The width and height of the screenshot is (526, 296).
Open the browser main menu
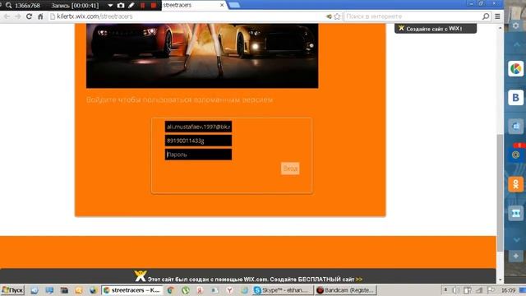pos(497,16)
